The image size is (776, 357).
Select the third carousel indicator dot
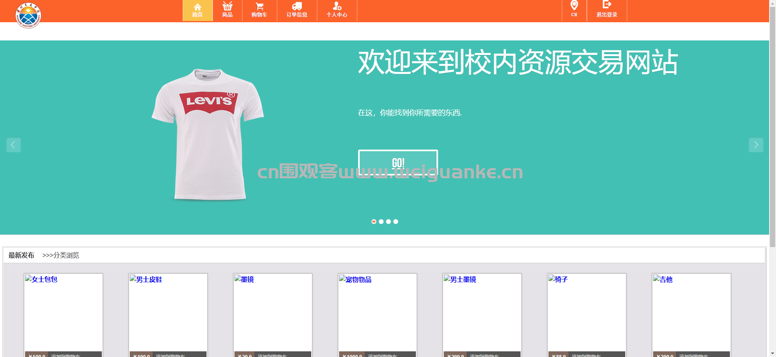(x=388, y=222)
